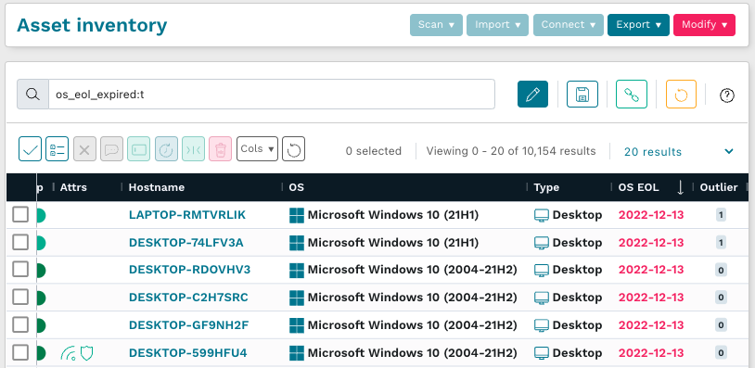Open the DESKTOP-C2H7SRC hostname link
Screen dimensions: 755x368
[x=188, y=298]
